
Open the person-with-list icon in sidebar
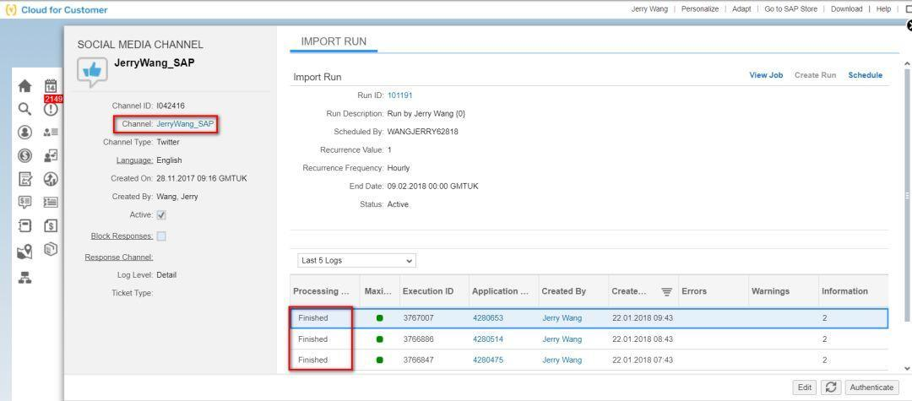click(52, 133)
